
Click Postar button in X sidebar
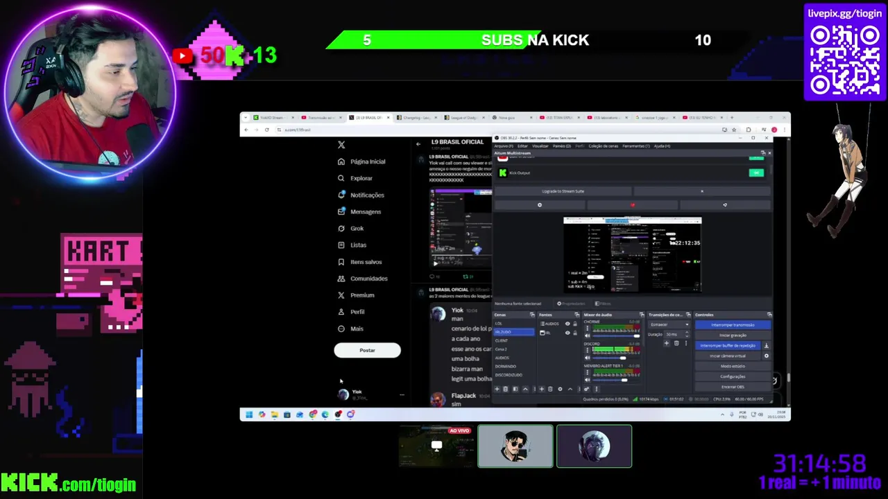(367, 350)
